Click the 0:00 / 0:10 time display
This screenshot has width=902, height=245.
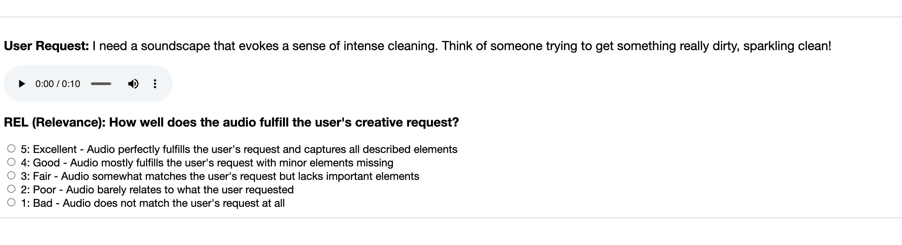pyautogui.click(x=58, y=84)
